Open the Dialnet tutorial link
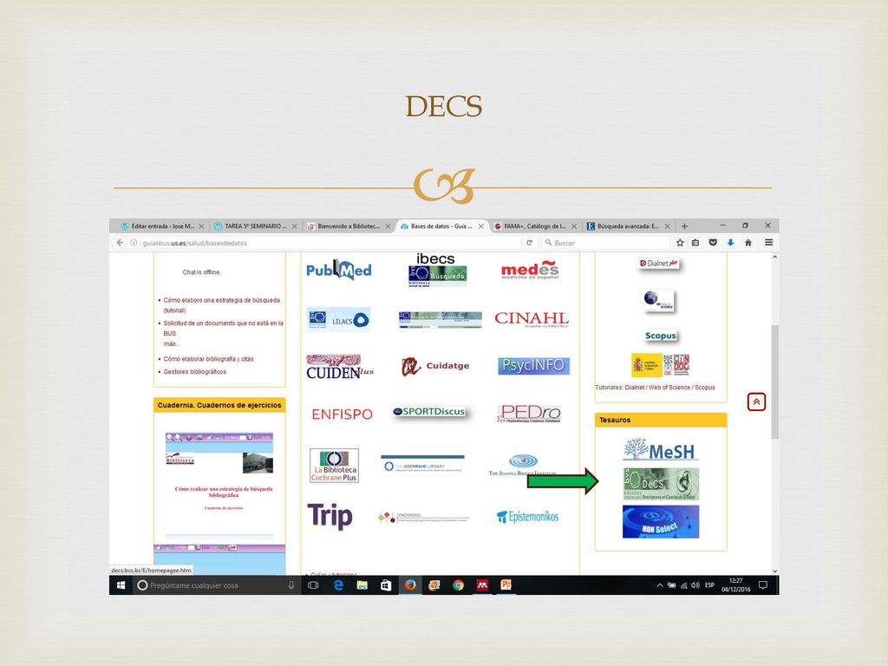888x666 pixels. (x=634, y=388)
